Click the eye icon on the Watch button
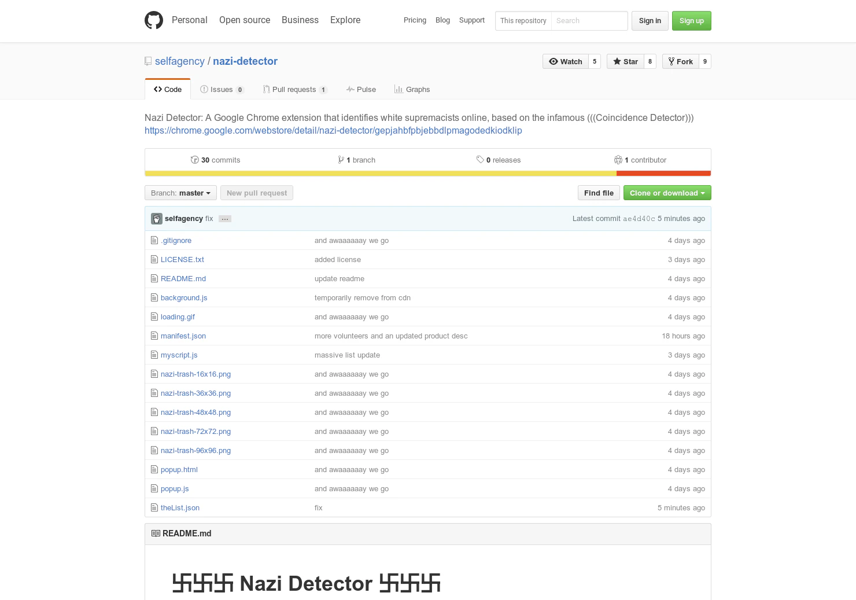 554,61
